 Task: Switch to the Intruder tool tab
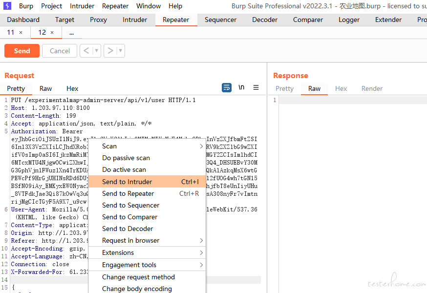[135, 20]
